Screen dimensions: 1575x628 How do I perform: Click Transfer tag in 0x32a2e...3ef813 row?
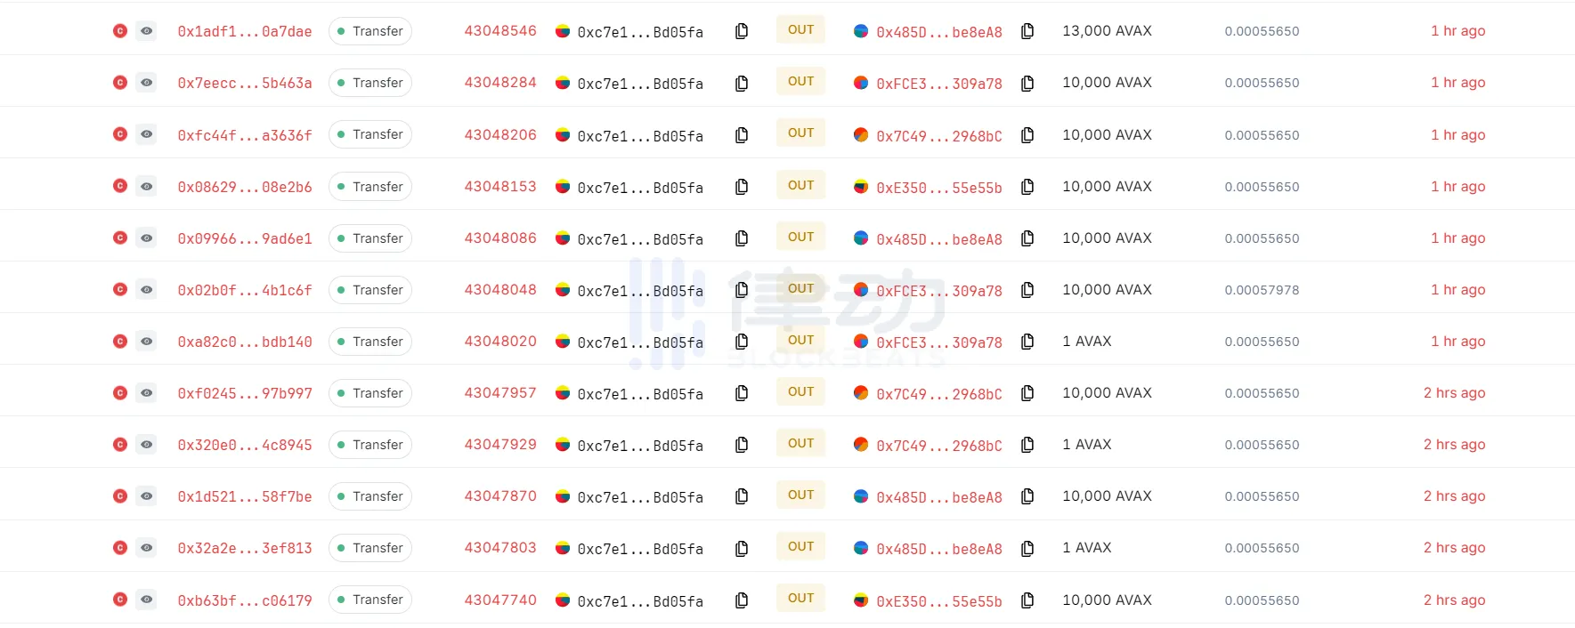tap(370, 548)
